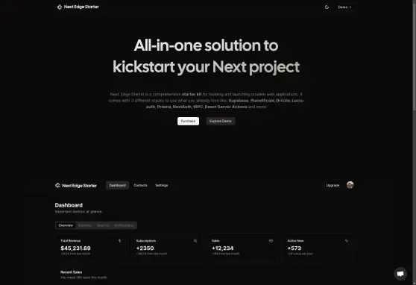Open the Settings nav item

162,185
